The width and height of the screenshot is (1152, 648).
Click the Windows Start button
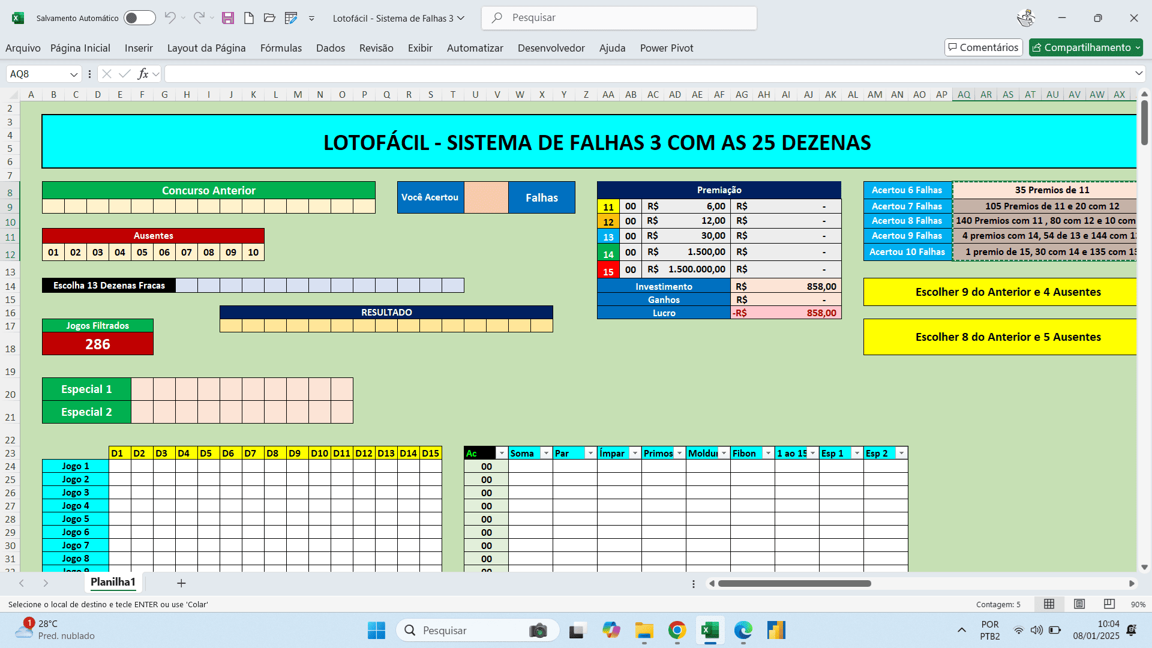(376, 631)
